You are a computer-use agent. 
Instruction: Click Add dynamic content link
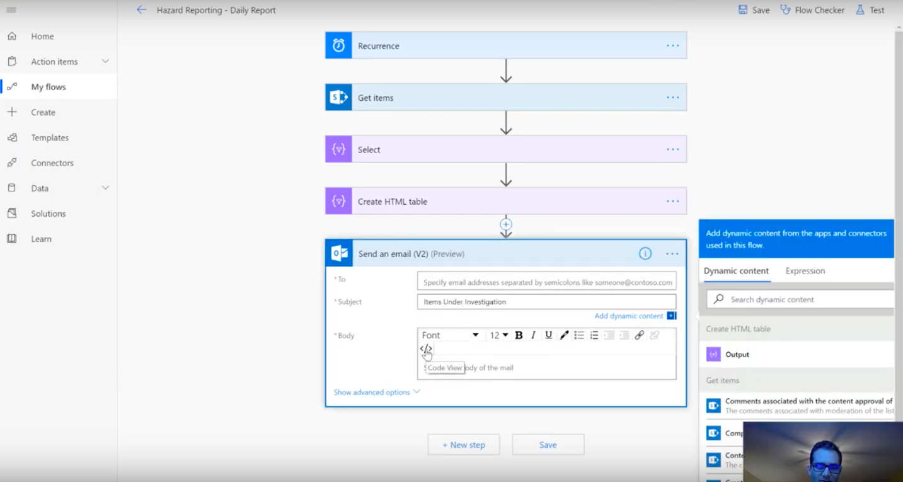(x=629, y=316)
